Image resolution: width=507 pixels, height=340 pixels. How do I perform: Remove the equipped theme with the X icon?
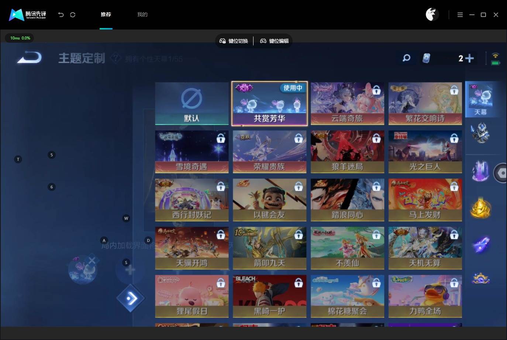pos(92,261)
